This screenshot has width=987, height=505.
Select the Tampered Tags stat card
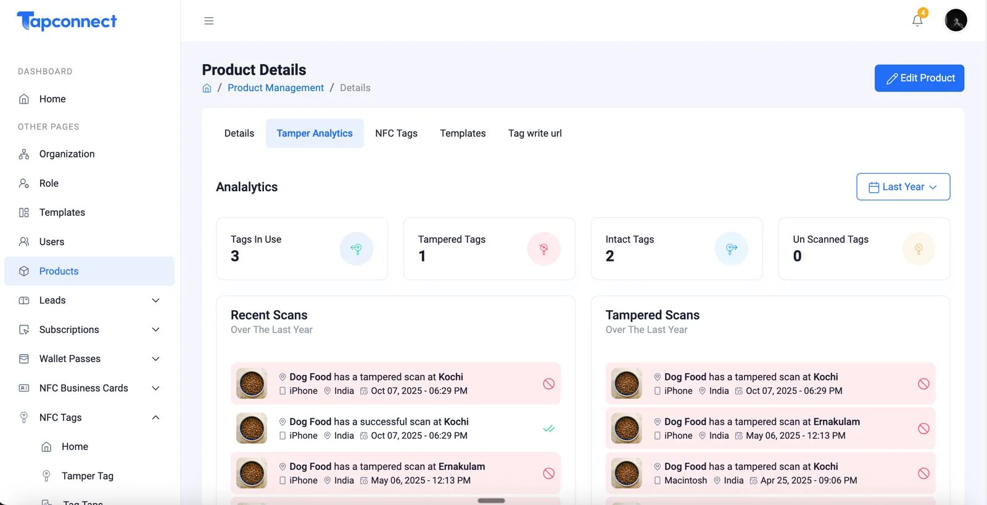point(489,248)
